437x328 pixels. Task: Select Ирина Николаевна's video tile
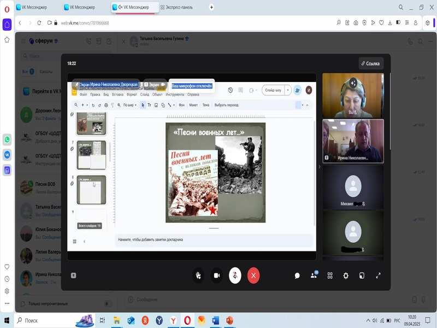click(353, 141)
